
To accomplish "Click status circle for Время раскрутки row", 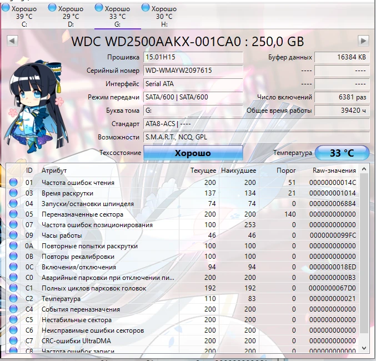I will [x=13, y=193].
